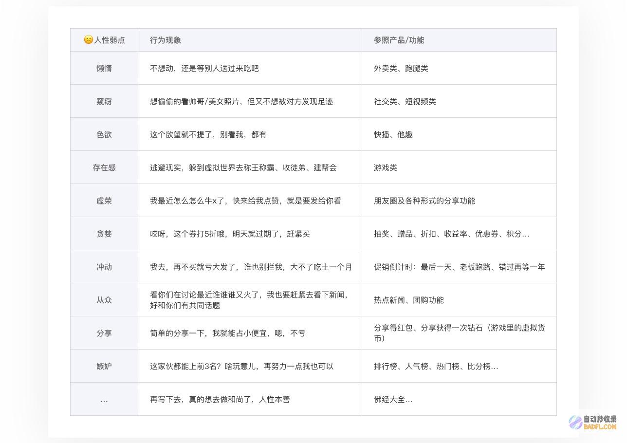627x443 pixels.
Task: Click cell 热点新闻、团购功能
Action: coord(459,300)
